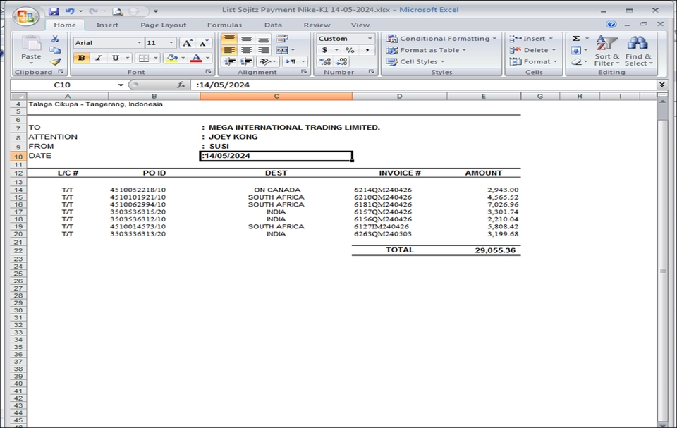Open the Find & Select menu
This screenshot has width=677, height=428.
click(x=638, y=51)
